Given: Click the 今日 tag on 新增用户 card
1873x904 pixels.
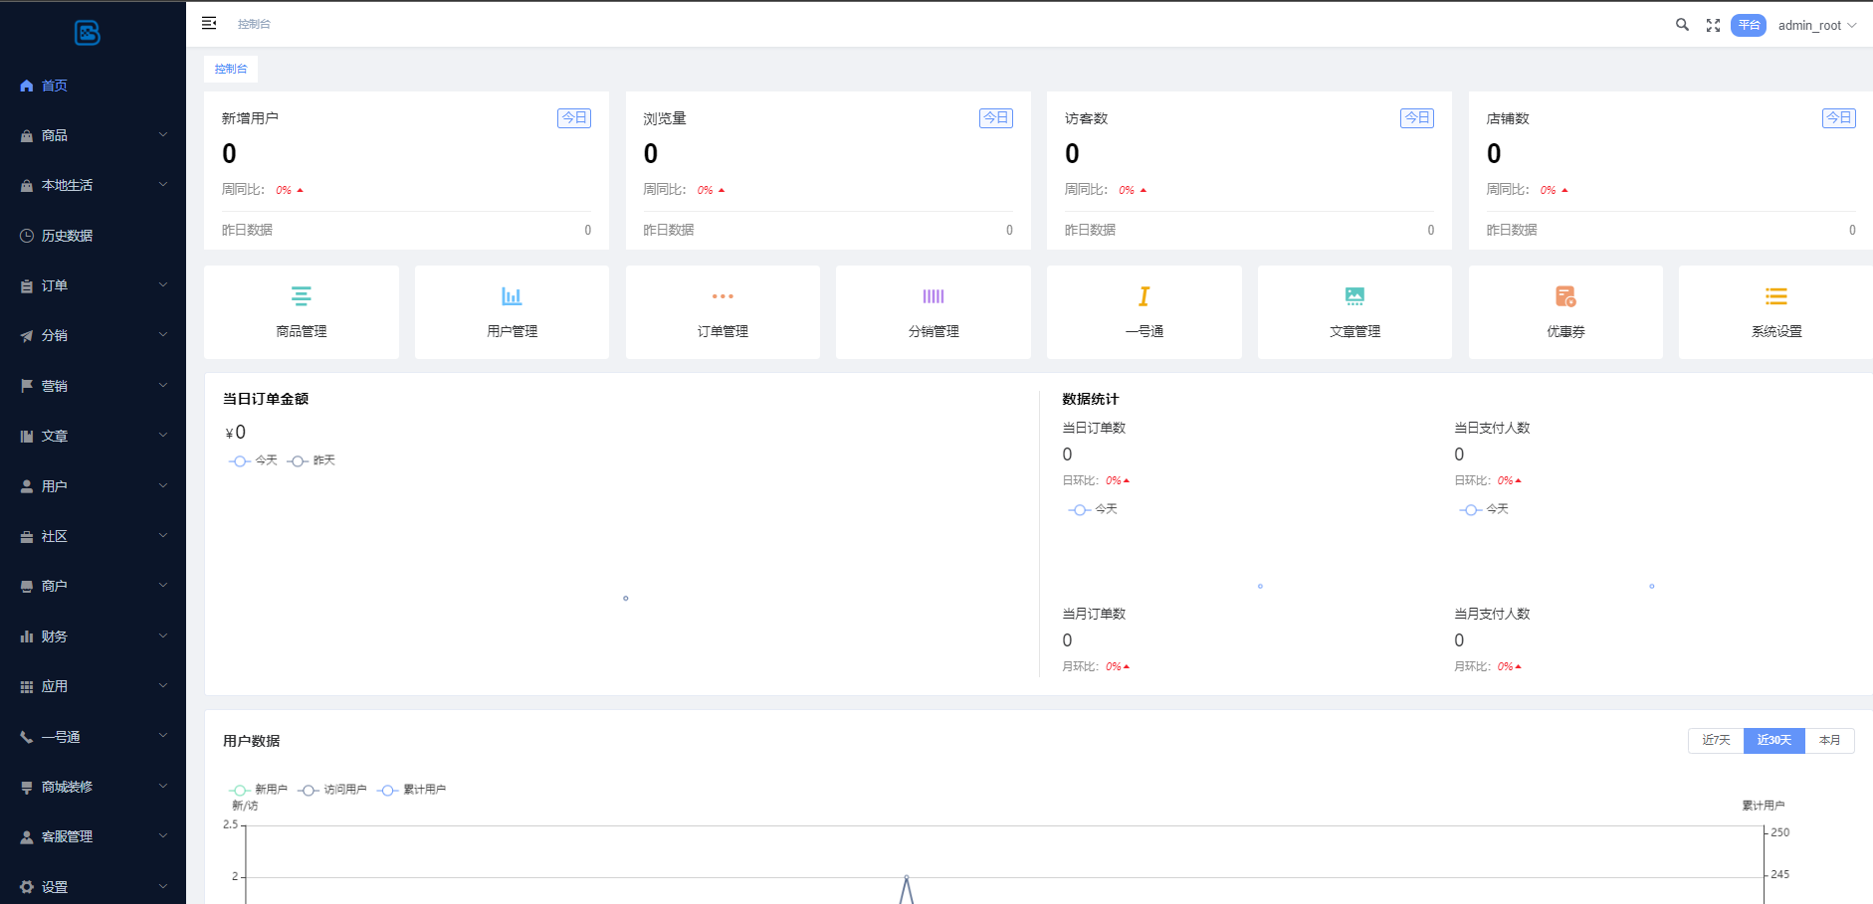Looking at the screenshot, I should 574,117.
